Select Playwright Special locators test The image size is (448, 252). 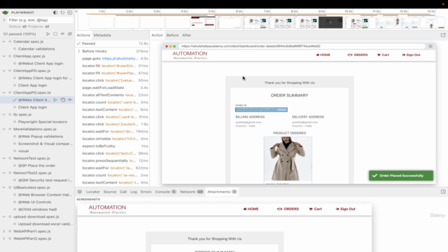coord(43,122)
